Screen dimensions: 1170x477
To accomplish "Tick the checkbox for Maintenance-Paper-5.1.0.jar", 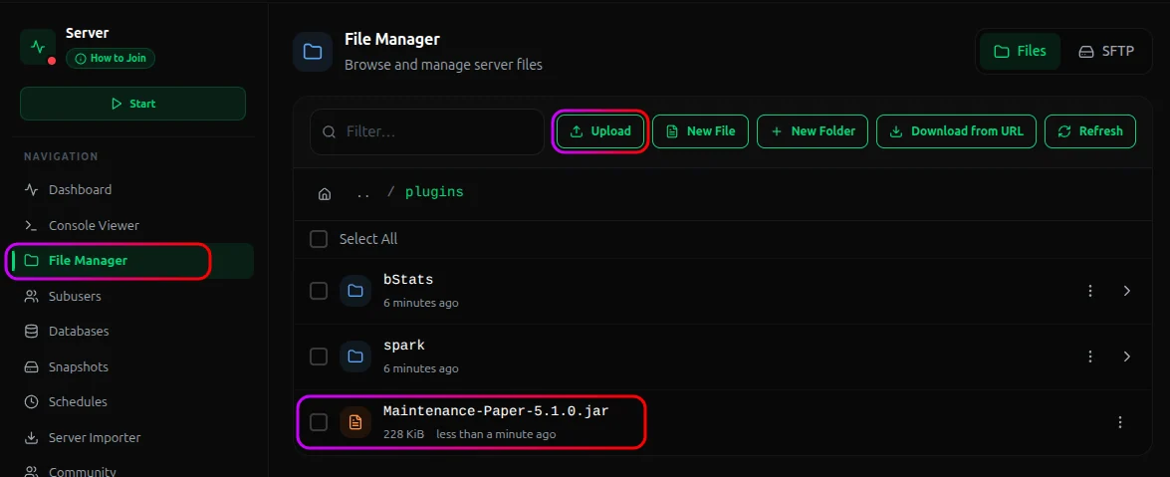I will tap(319, 422).
